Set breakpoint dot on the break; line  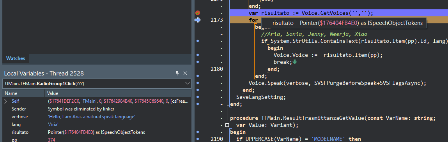pyautogui.click(x=197, y=62)
